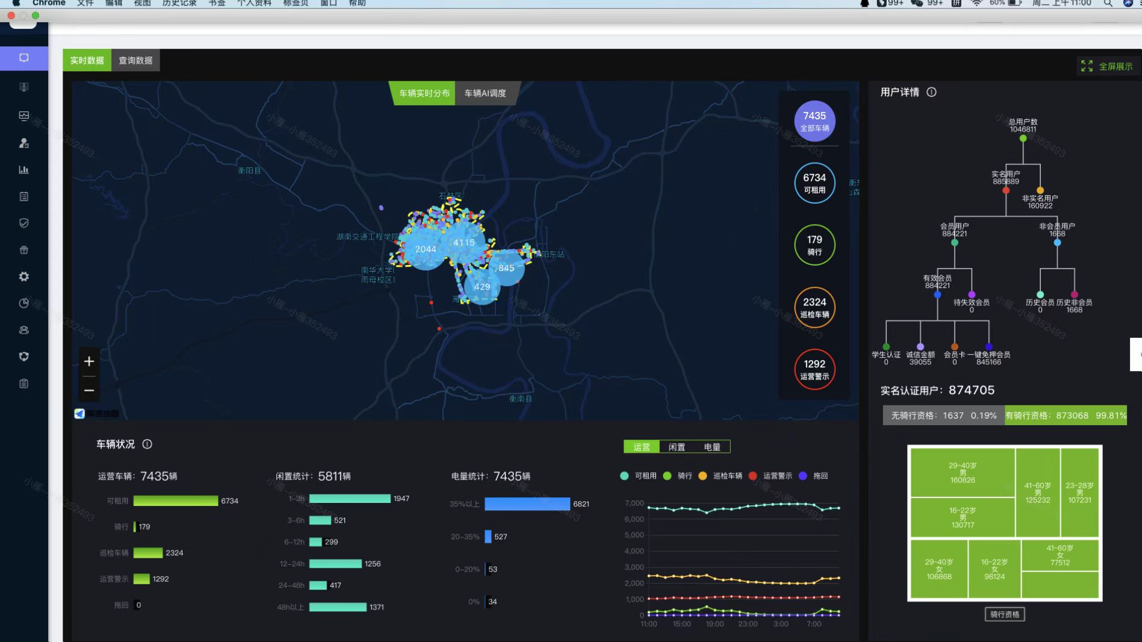Click the 29-40岁 男 160826 treemap block

(963, 473)
